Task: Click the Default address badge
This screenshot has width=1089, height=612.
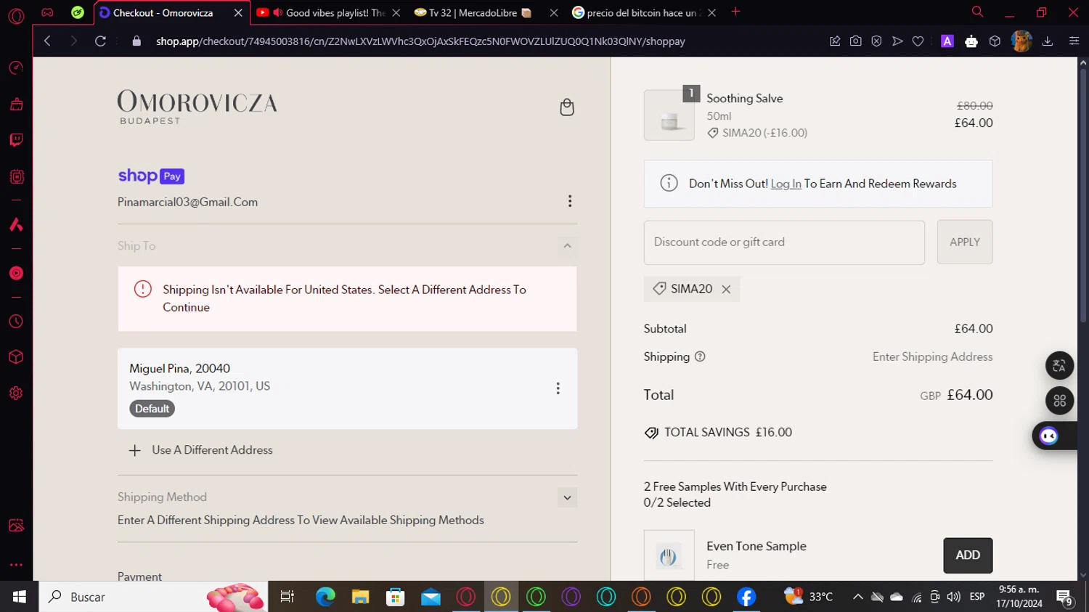Action: click(x=152, y=409)
